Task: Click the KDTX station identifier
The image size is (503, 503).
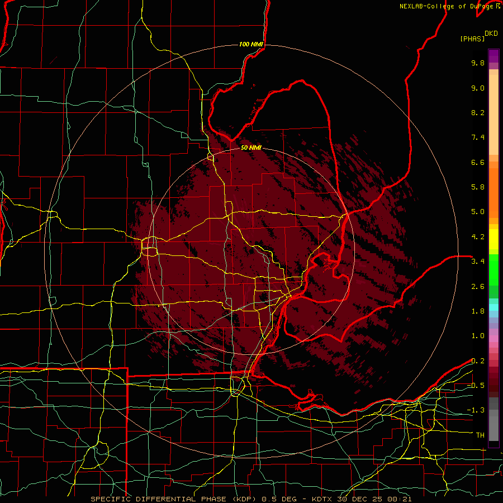Action: 323,499
